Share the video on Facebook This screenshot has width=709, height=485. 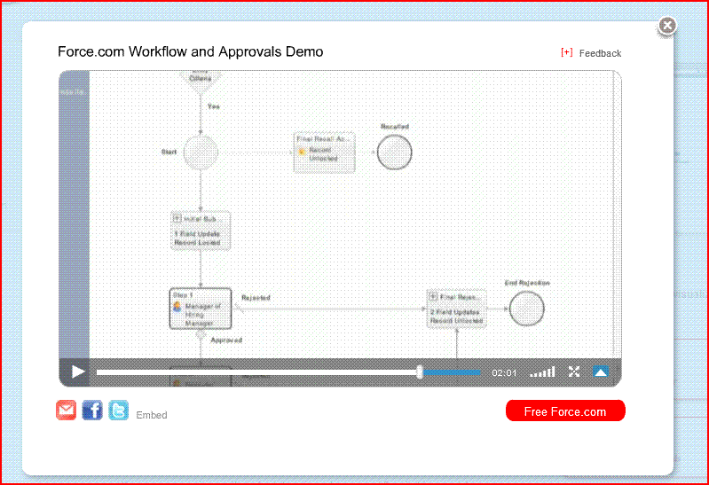(x=92, y=410)
